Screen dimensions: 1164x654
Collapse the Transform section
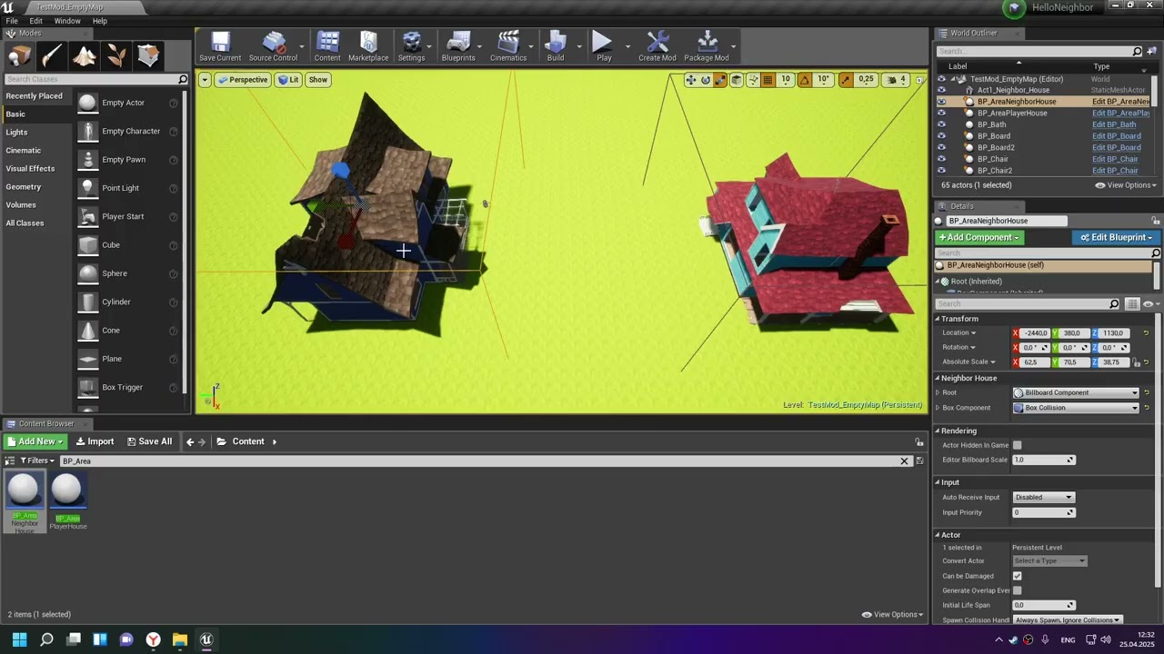(x=938, y=319)
